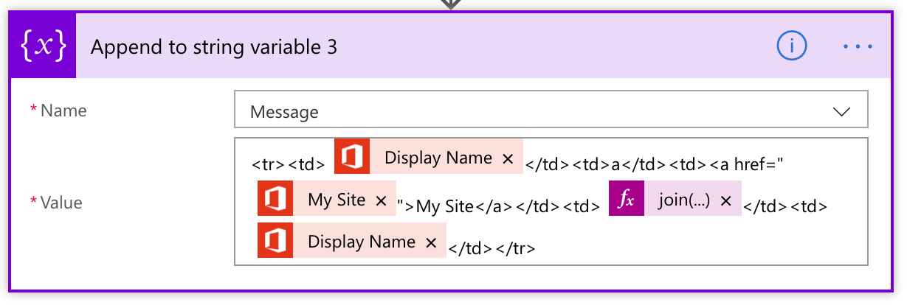Open the join(...) expression token
The width and height of the screenshot is (907, 305).
pyautogui.click(x=683, y=200)
